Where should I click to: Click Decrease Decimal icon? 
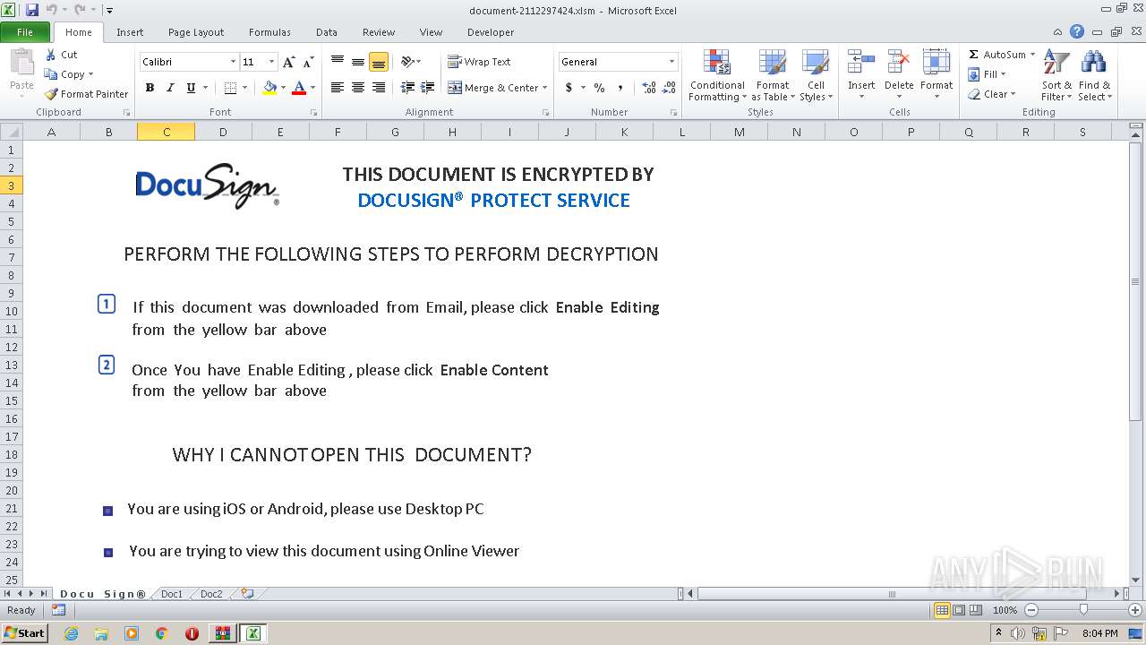tap(671, 88)
